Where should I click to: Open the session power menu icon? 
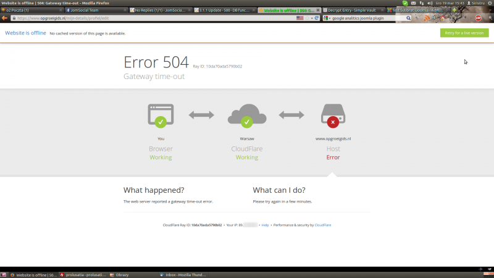(490, 3)
